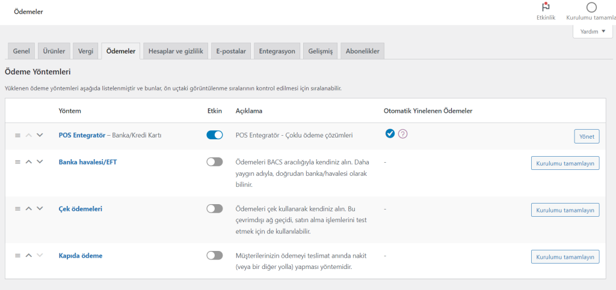Open the Kapıda ödeme method link
The height and width of the screenshot is (290, 616).
point(80,255)
